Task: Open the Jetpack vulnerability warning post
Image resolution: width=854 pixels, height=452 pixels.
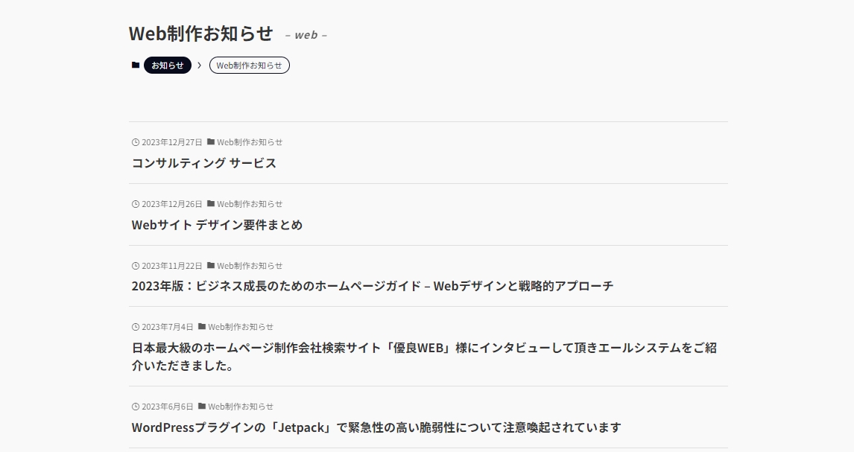Action: pos(376,427)
